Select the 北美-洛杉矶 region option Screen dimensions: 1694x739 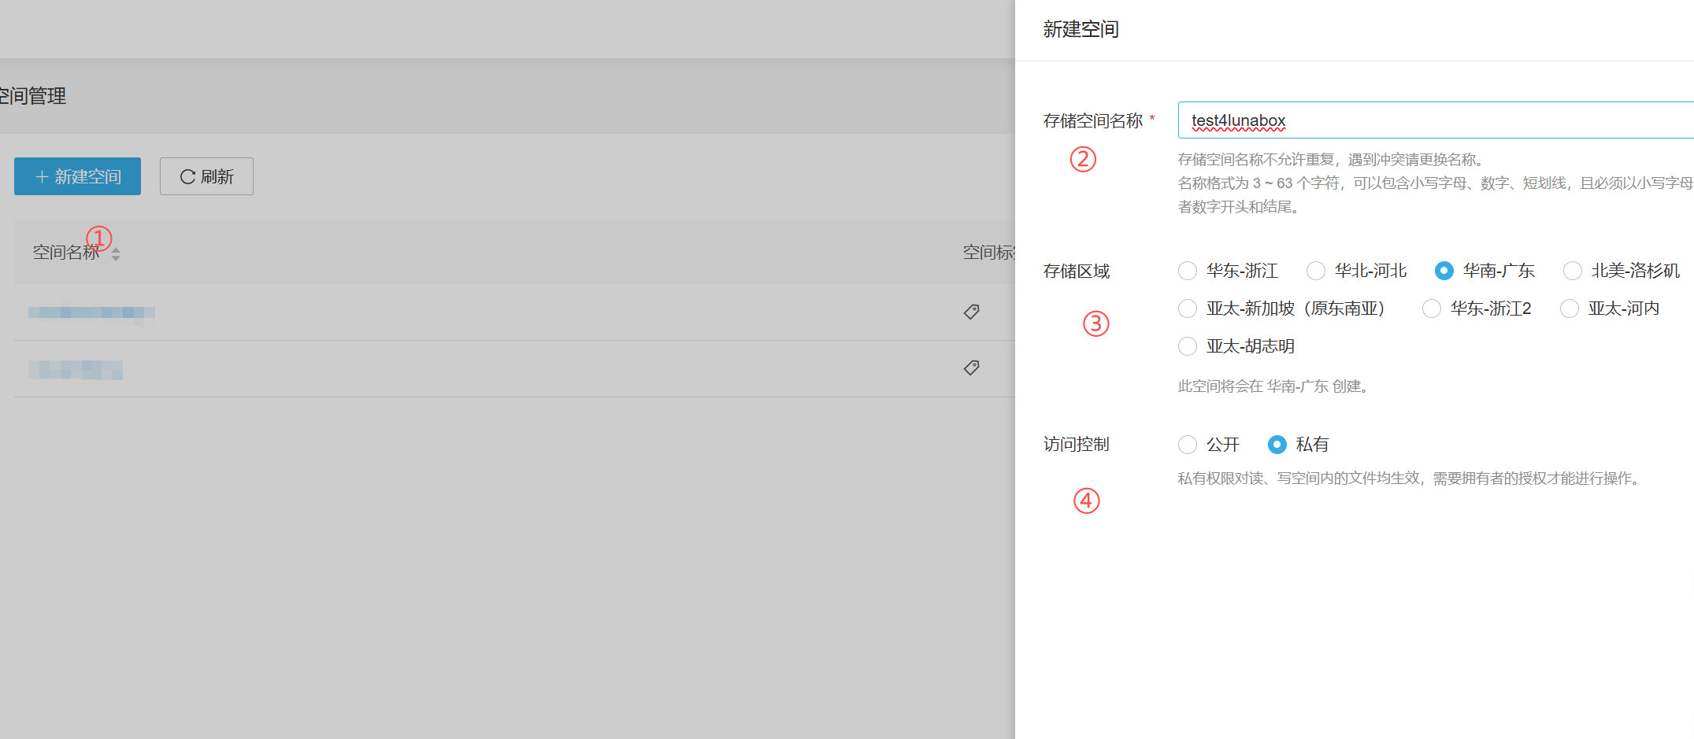click(1573, 271)
